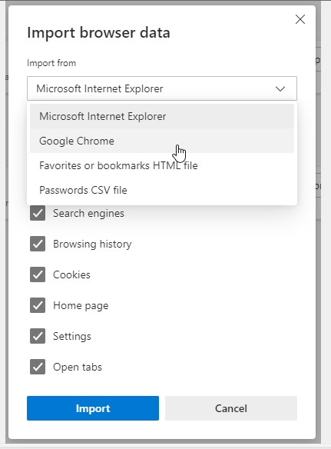Toggle the Settings checkbox off
Screen dimensions: 331x449
point(38,336)
